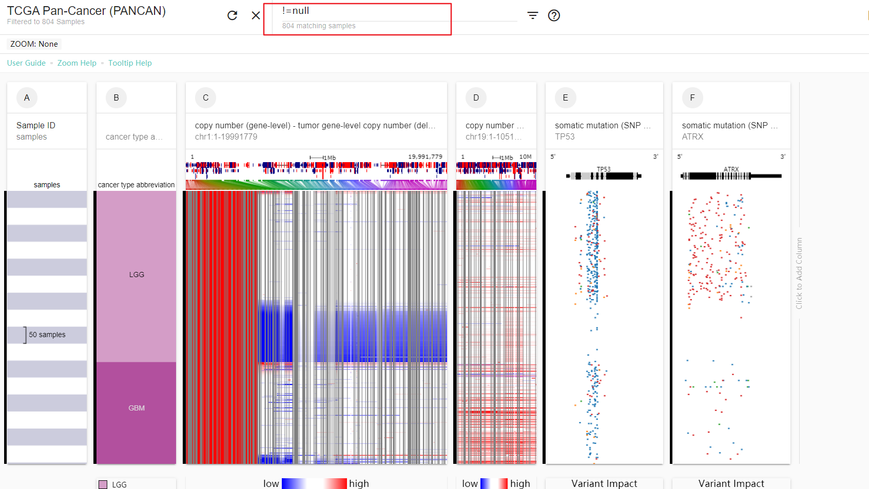This screenshot has height=489, width=869.
Task: Click the TP53 column Variant Impact legend
Action: coord(604,483)
